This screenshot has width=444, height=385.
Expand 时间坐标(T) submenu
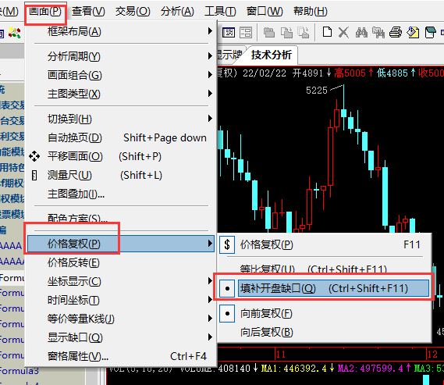[121, 300]
